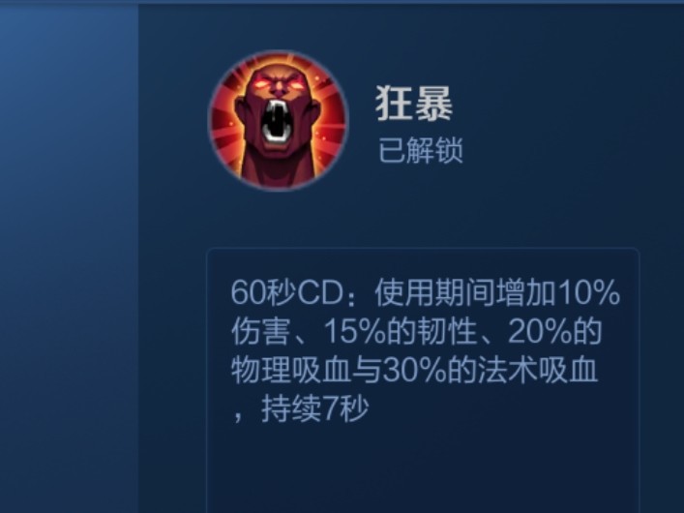Viewport: 684px width, 513px height.
Task: Click the 30%的法术吸血 spell vamp text
Action: pos(491,371)
